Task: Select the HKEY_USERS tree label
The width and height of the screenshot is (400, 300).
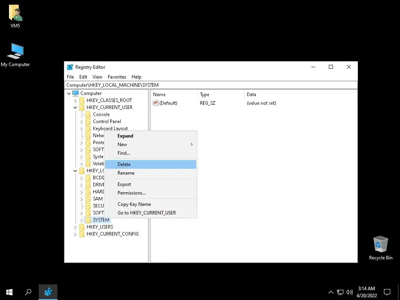Action: [x=100, y=227]
